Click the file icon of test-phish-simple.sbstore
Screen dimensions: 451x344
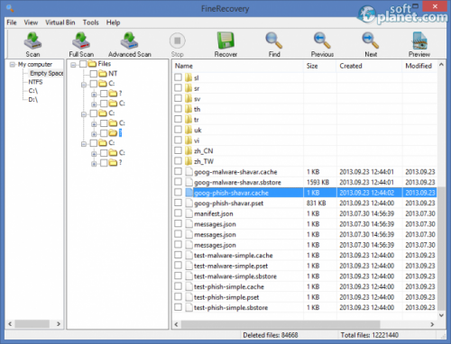pos(189,307)
